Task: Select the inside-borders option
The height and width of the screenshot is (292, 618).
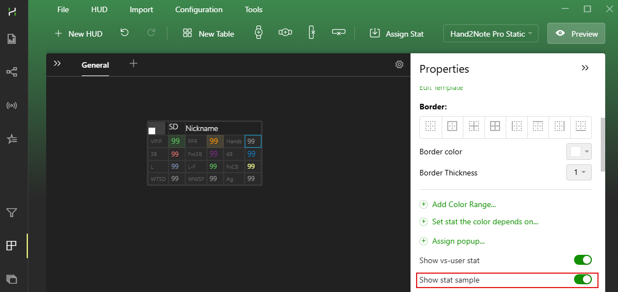Action: 474,127
